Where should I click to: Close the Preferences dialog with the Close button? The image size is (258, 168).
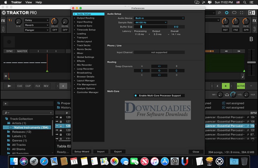196,152
